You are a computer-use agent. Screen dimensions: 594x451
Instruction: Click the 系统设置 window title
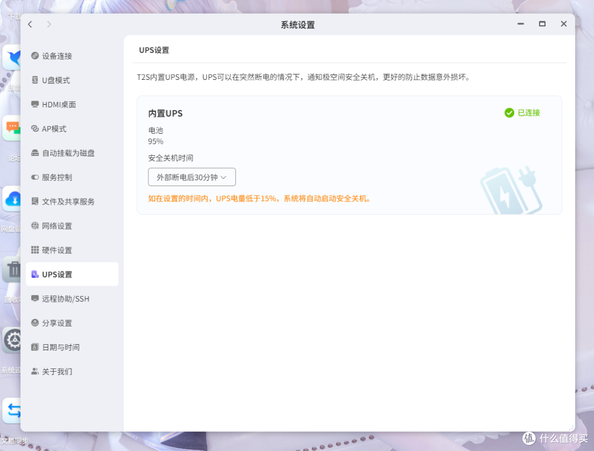298,25
